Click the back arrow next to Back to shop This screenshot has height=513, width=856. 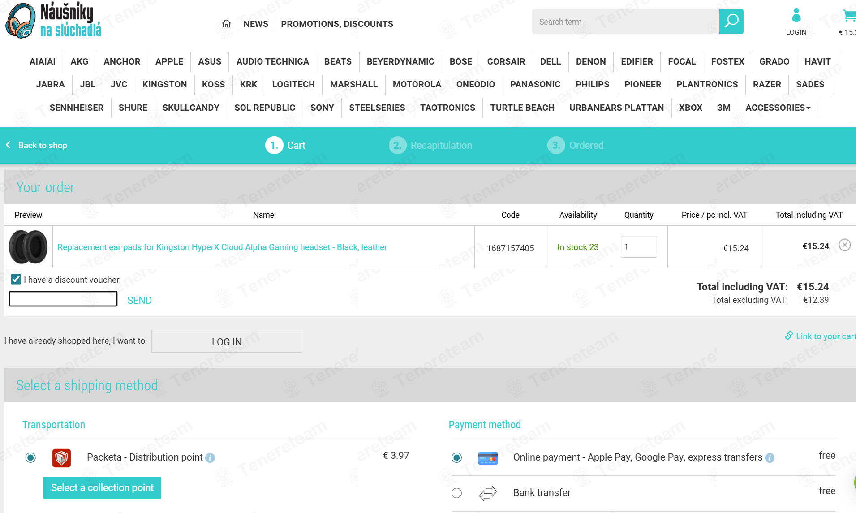click(8, 145)
